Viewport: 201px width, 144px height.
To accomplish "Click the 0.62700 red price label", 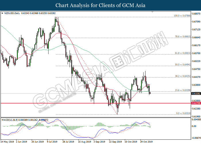I will (x=196, y=103).
